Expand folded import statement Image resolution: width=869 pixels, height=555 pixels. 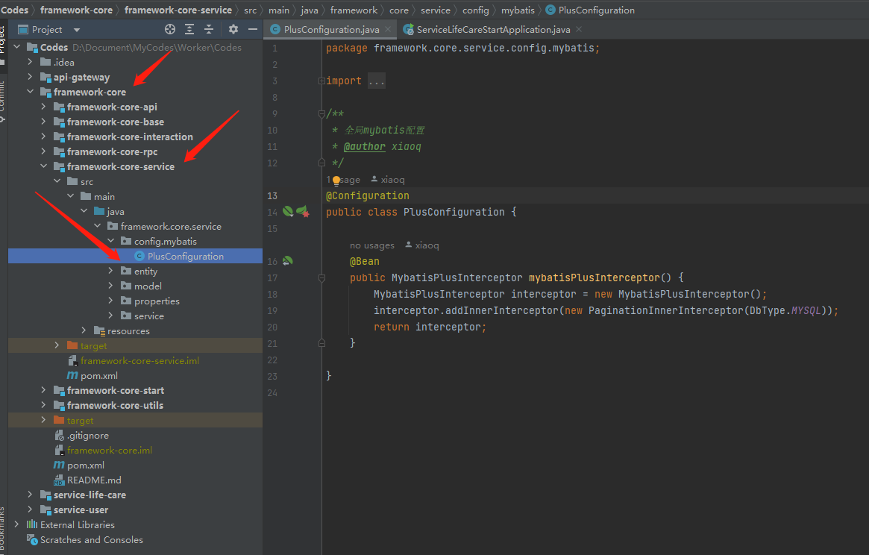pyautogui.click(x=321, y=81)
